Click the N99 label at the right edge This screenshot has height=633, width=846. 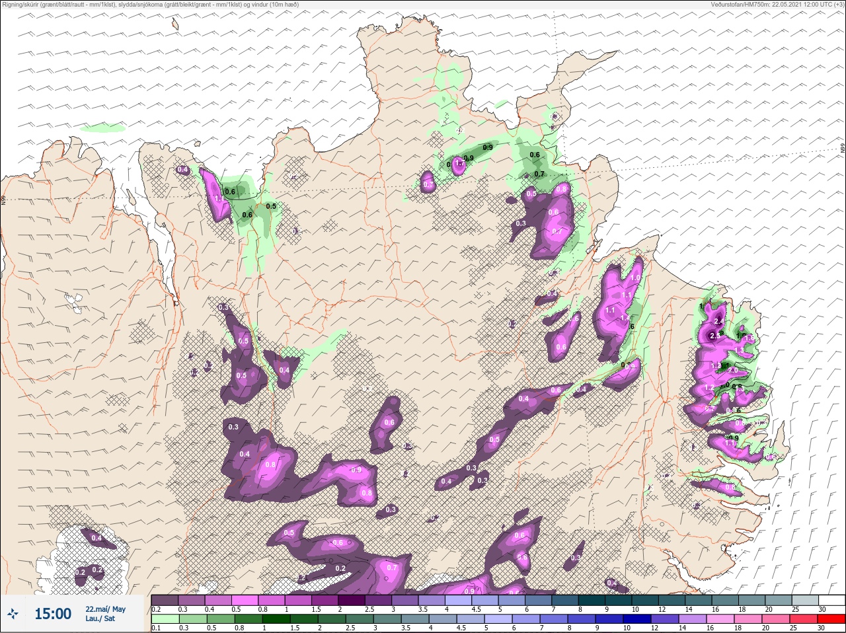(843, 149)
